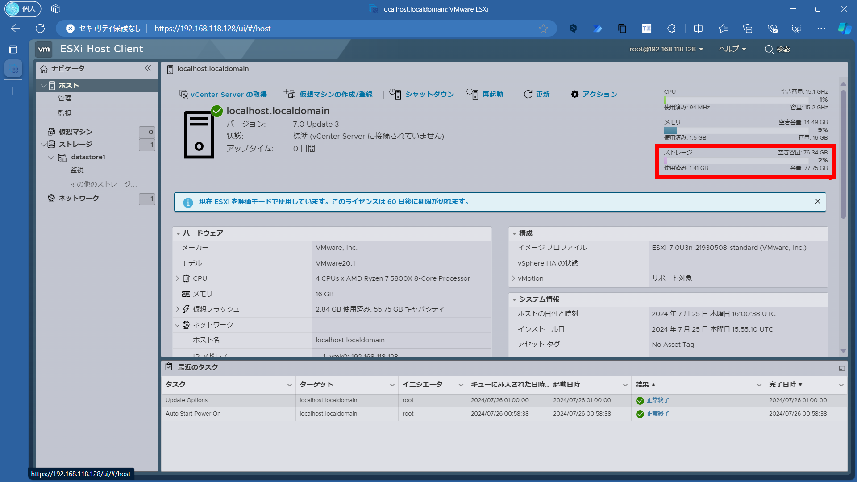This screenshot has width=857, height=482.
Task: Dismiss the evaluation license notice
Action: click(x=818, y=201)
